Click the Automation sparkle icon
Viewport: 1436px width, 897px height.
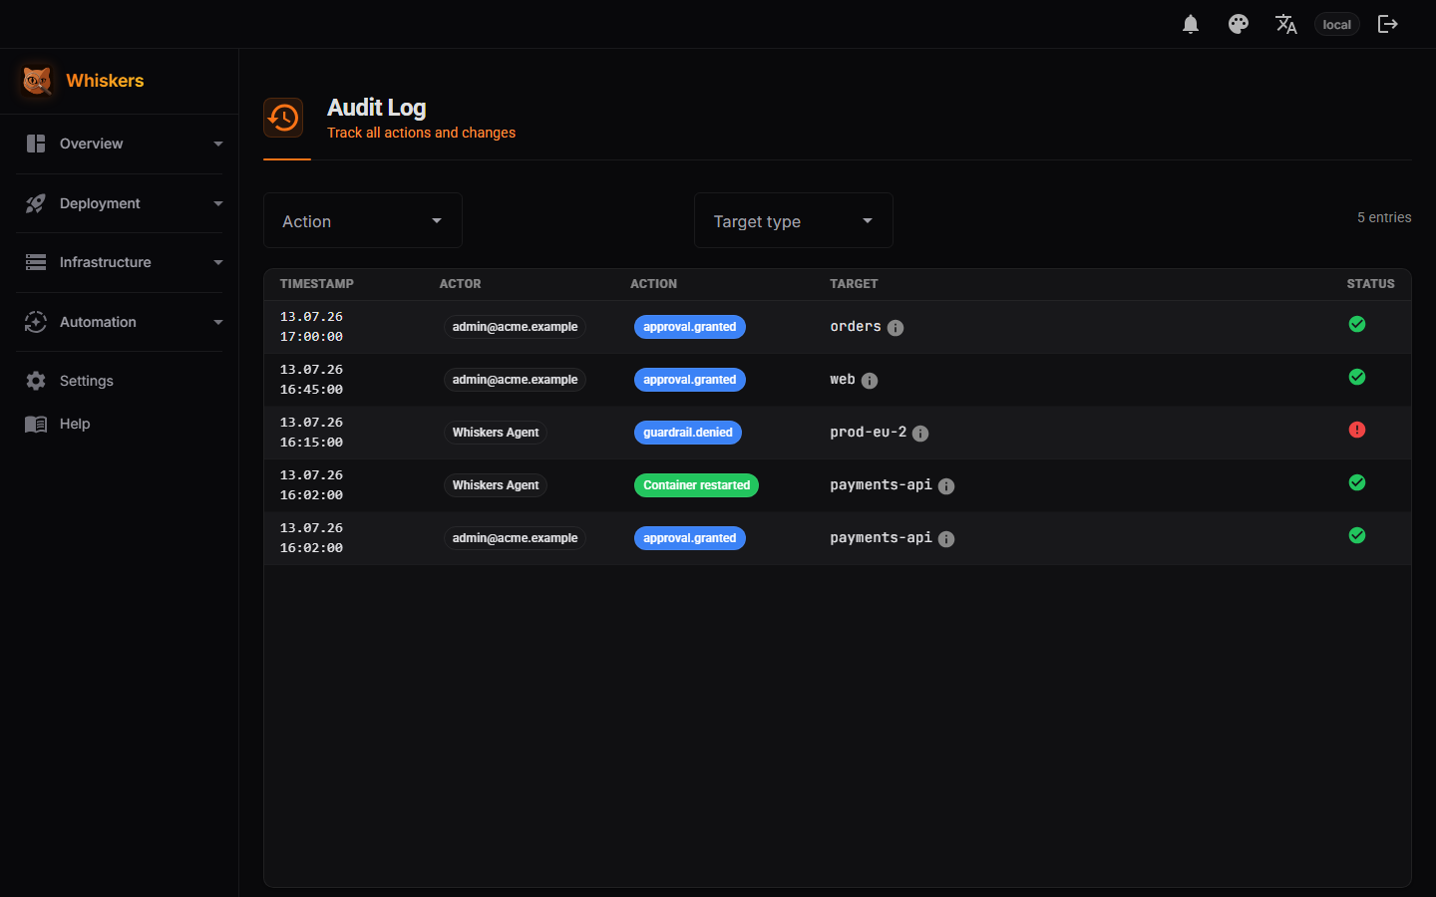(36, 322)
